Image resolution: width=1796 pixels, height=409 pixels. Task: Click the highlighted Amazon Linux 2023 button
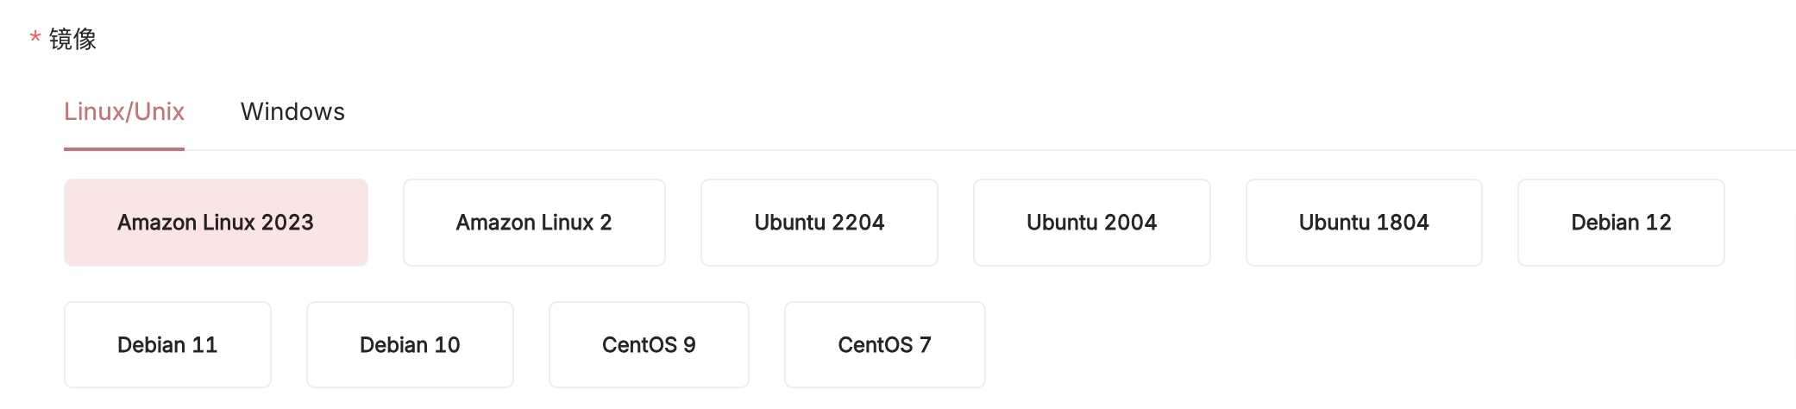tap(216, 223)
